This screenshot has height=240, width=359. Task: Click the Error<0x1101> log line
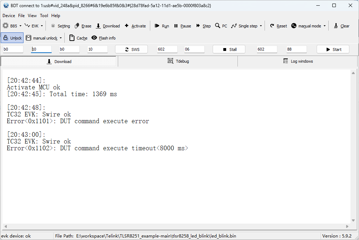[78, 121]
